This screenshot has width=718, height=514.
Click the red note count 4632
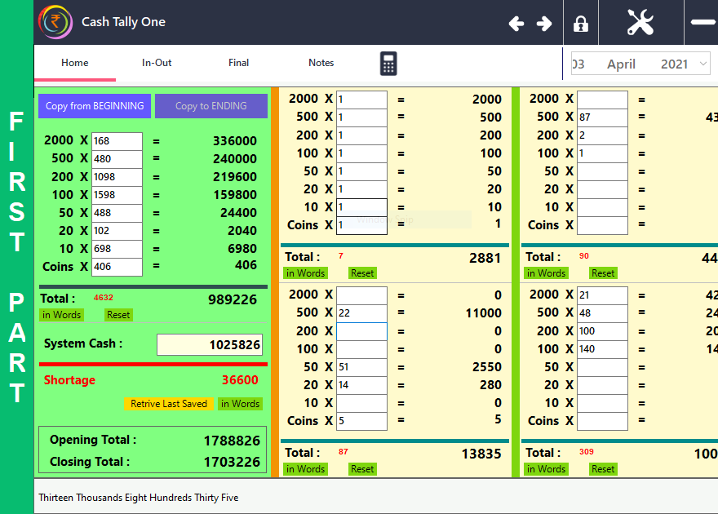coord(104,298)
